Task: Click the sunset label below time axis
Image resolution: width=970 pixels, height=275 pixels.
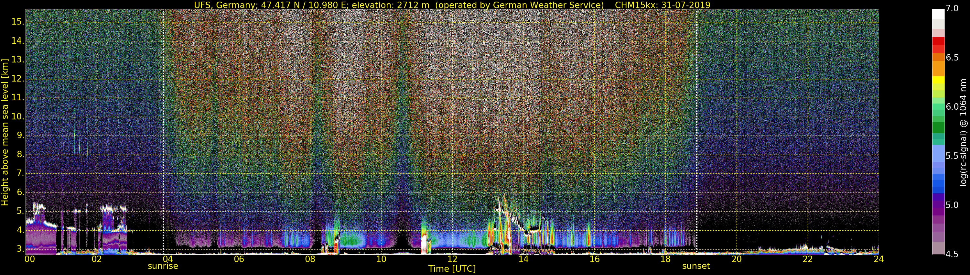Action: coord(696,266)
